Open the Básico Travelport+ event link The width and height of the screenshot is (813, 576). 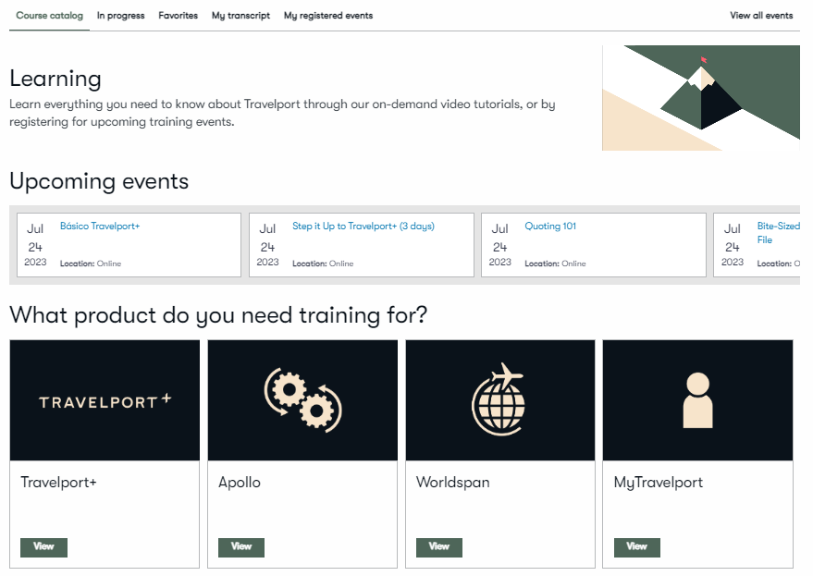(100, 226)
